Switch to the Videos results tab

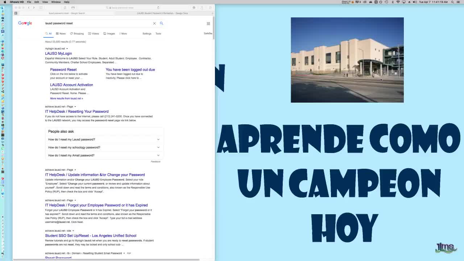(x=94, y=33)
